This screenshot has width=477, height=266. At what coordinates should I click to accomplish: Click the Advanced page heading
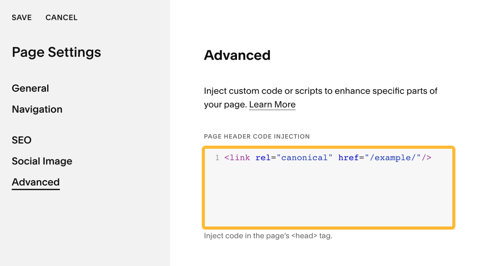(x=237, y=55)
